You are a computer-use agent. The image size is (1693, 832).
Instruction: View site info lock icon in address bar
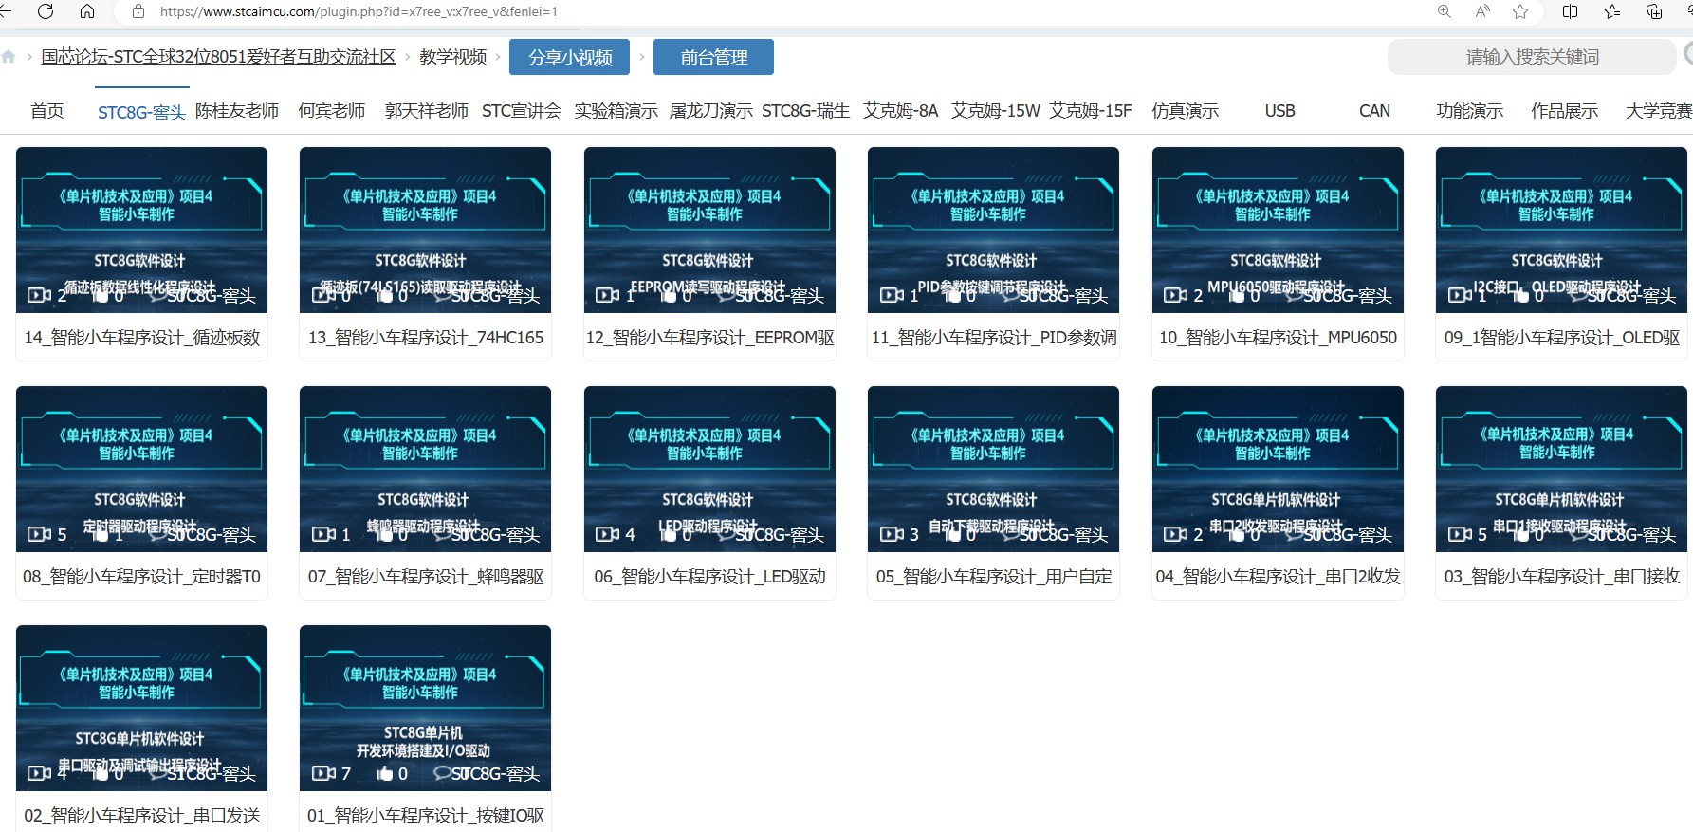pyautogui.click(x=138, y=11)
